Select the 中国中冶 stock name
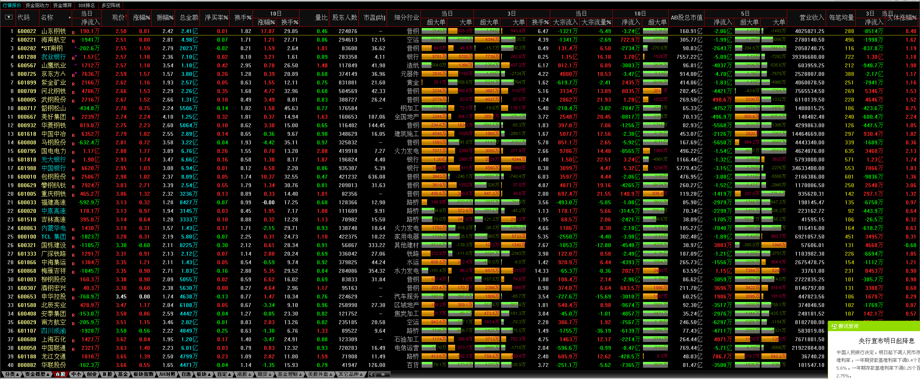The width and height of the screenshot is (920, 379). click(x=54, y=134)
